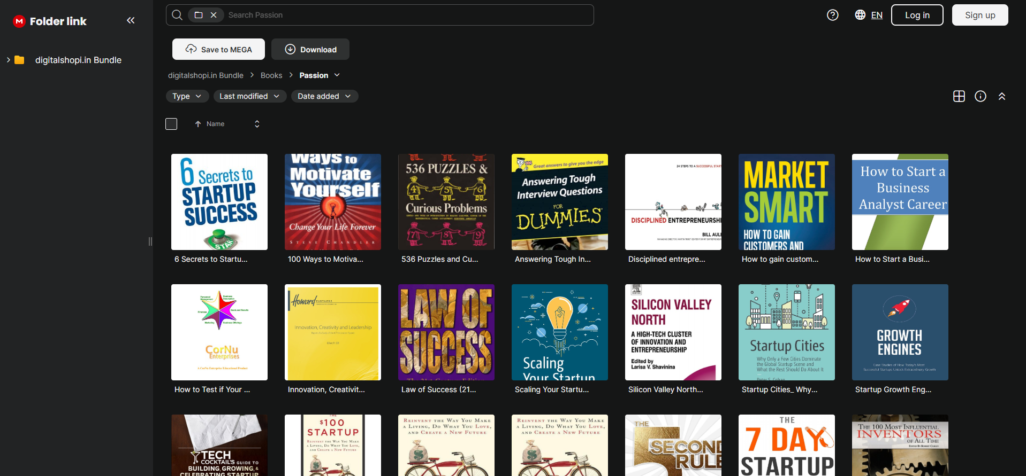Open the CorNu Enterprises book thumbnail
This screenshot has width=1026, height=476.
219,332
